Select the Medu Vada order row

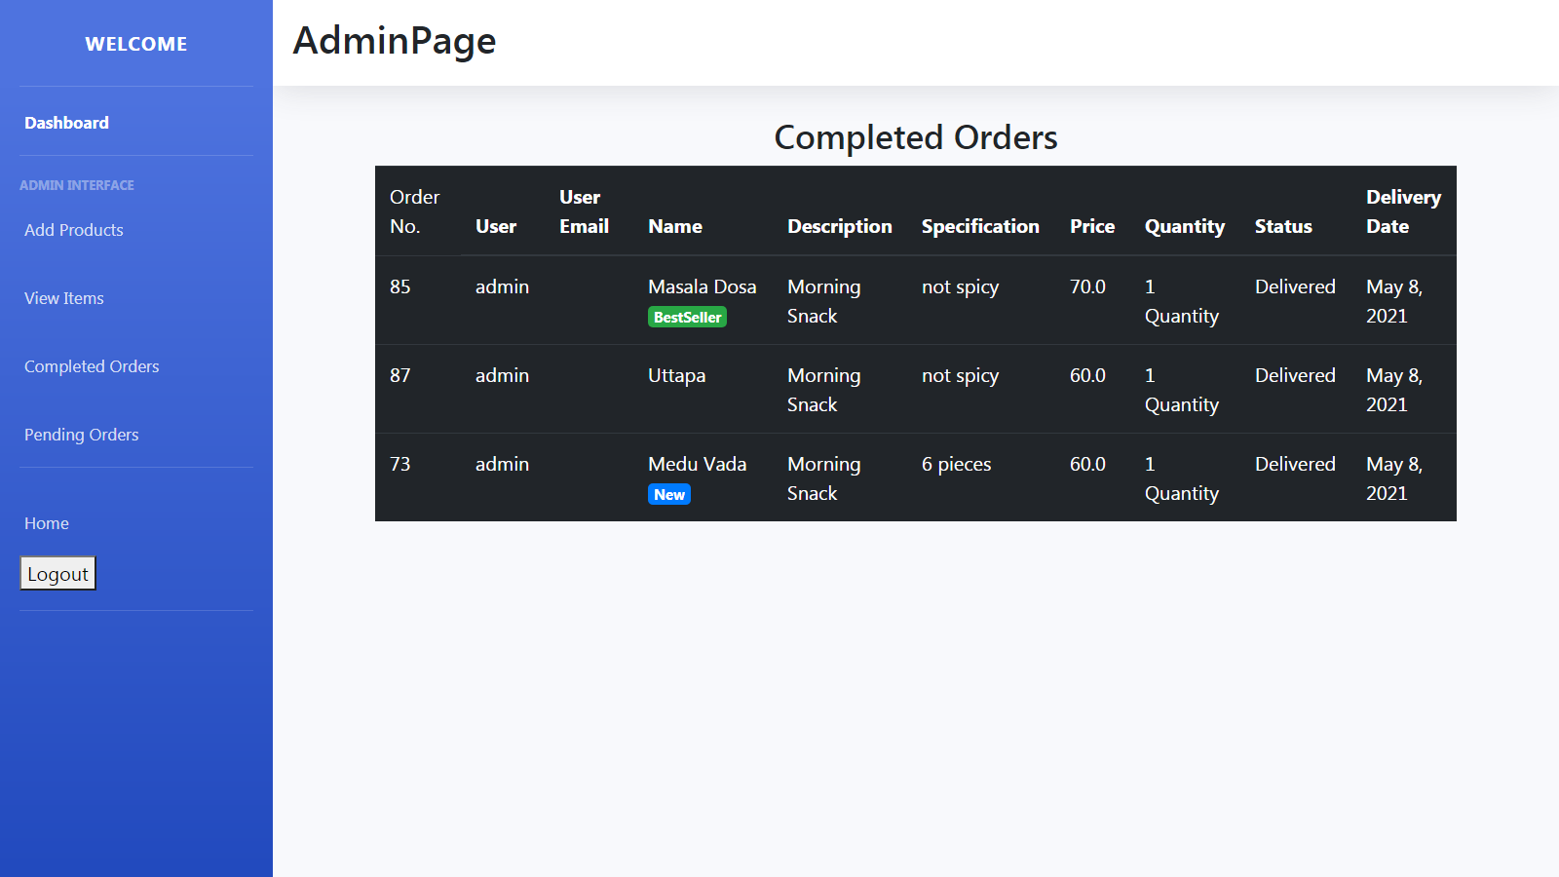click(916, 477)
